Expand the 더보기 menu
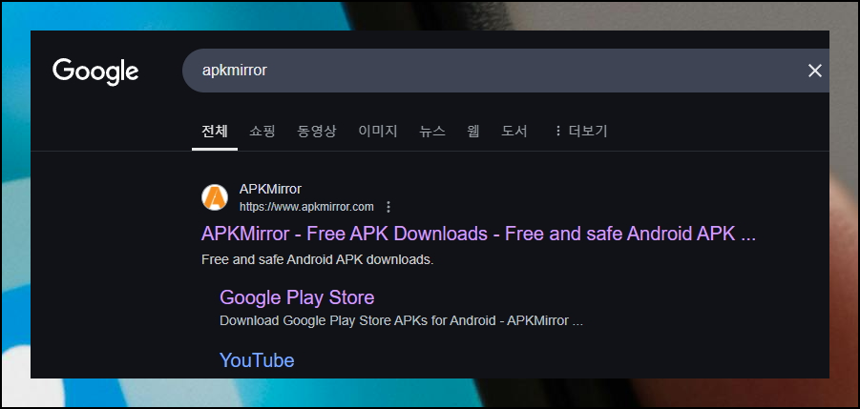 point(581,132)
